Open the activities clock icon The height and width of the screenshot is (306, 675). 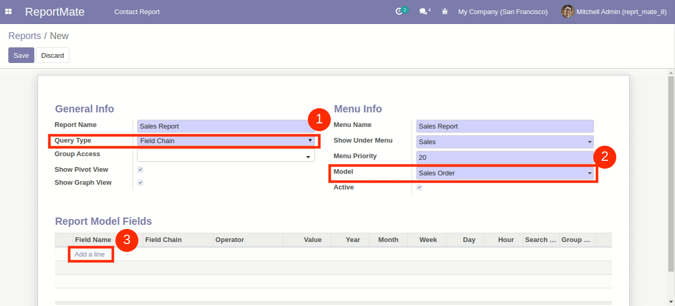pos(399,11)
